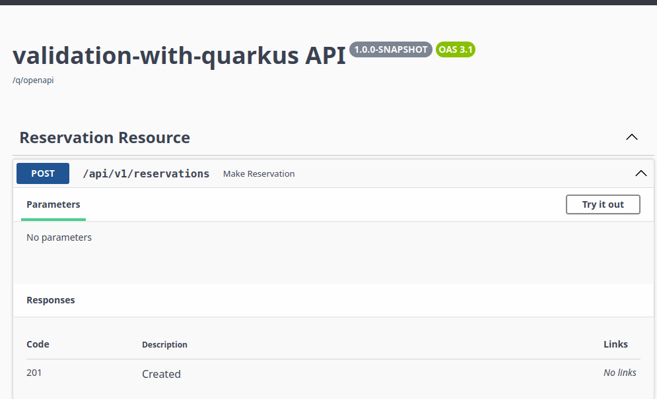This screenshot has width=657, height=399.
Task: Click the Code column header
Action: [x=38, y=344]
